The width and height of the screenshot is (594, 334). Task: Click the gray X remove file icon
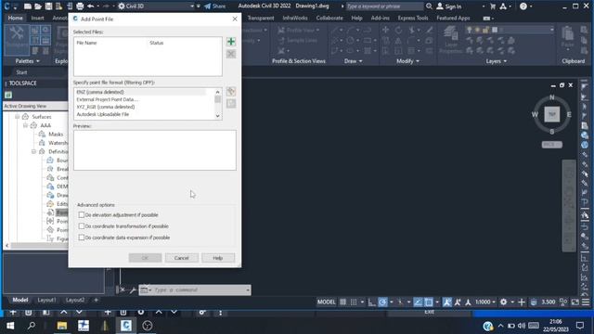tap(231, 54)
